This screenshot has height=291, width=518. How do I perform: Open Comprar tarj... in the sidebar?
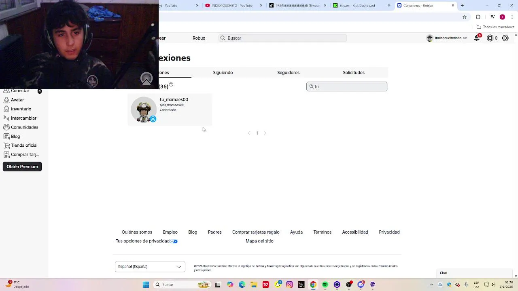click(21, 155)
